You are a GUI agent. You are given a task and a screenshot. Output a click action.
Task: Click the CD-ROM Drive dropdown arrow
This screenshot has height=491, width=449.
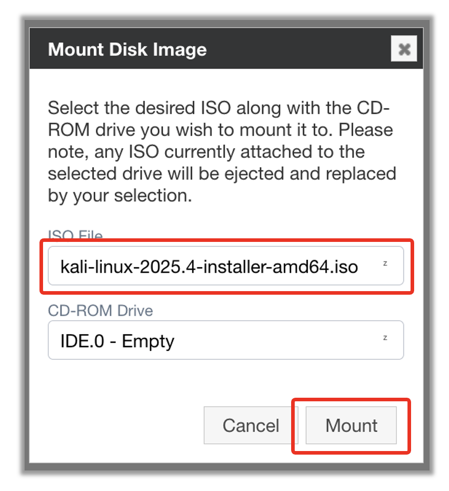coord(385,338)
